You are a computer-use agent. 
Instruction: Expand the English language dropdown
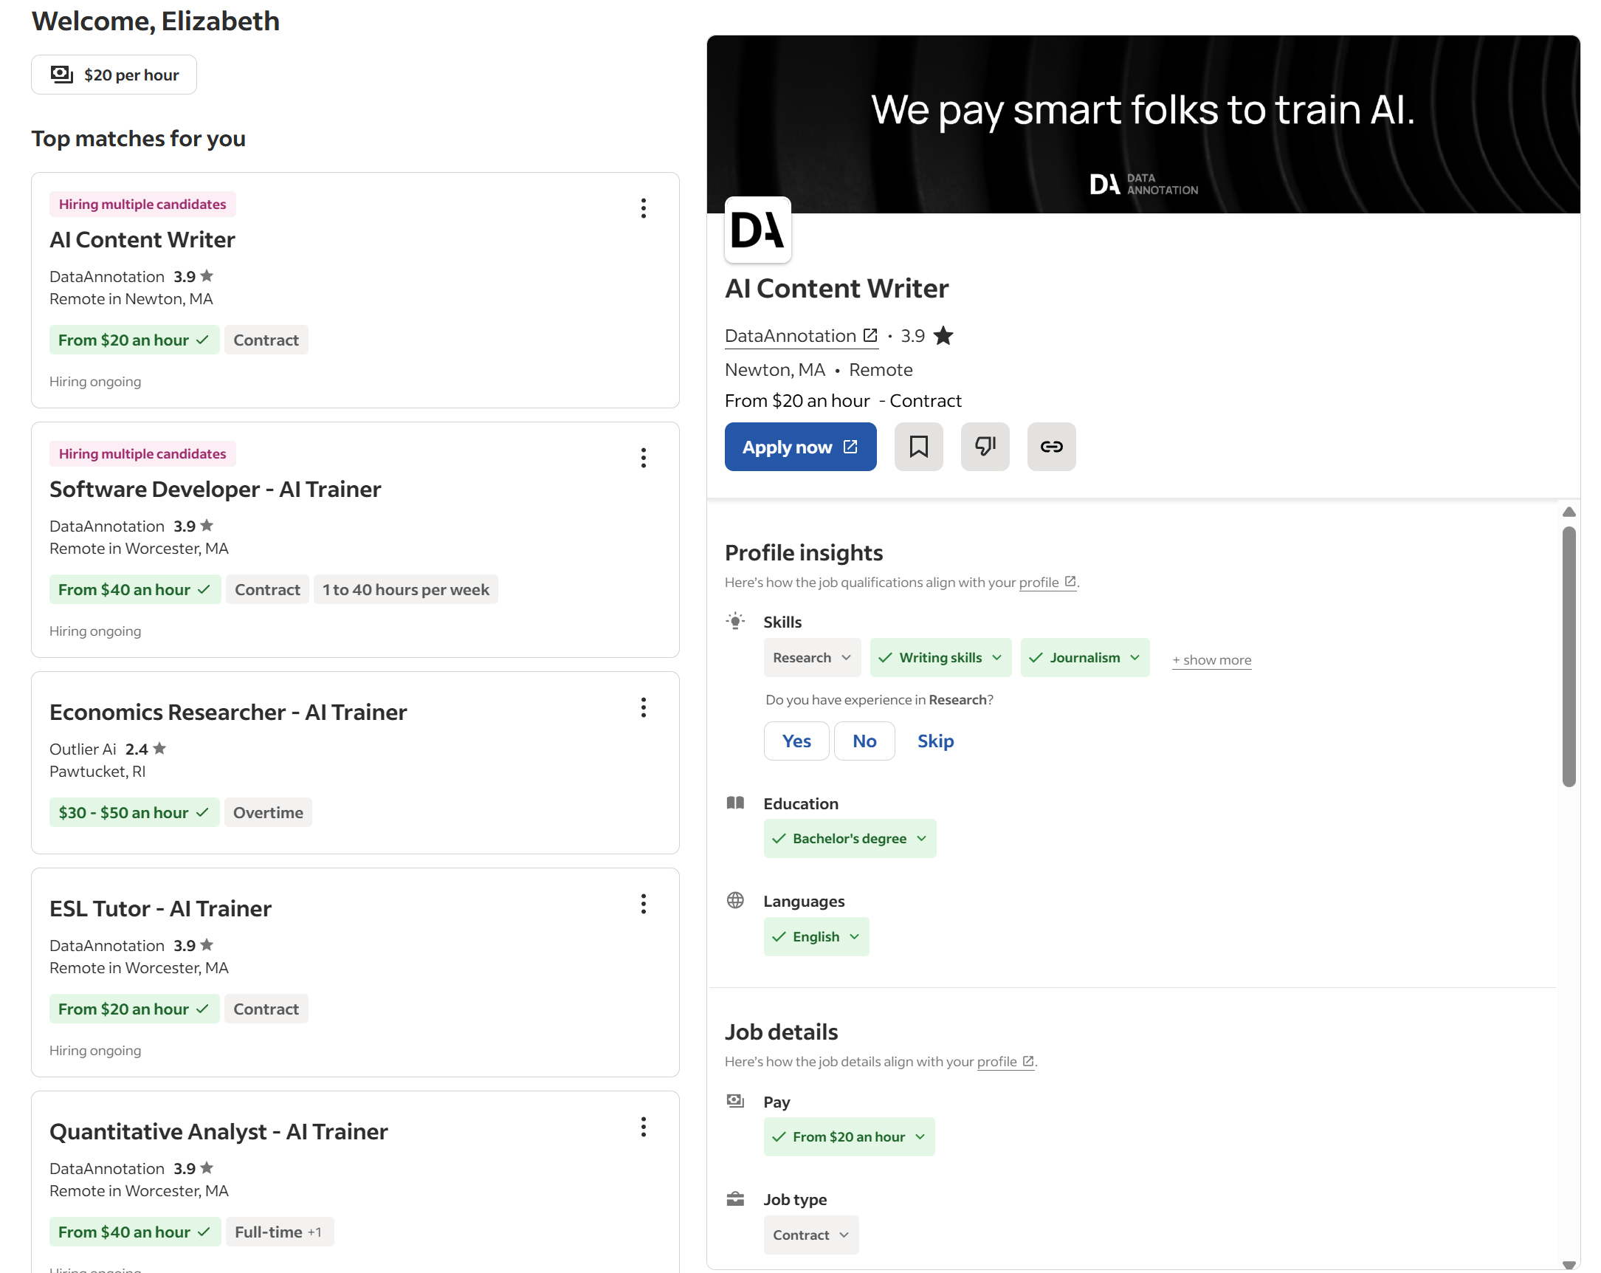(x=816, y=936)
